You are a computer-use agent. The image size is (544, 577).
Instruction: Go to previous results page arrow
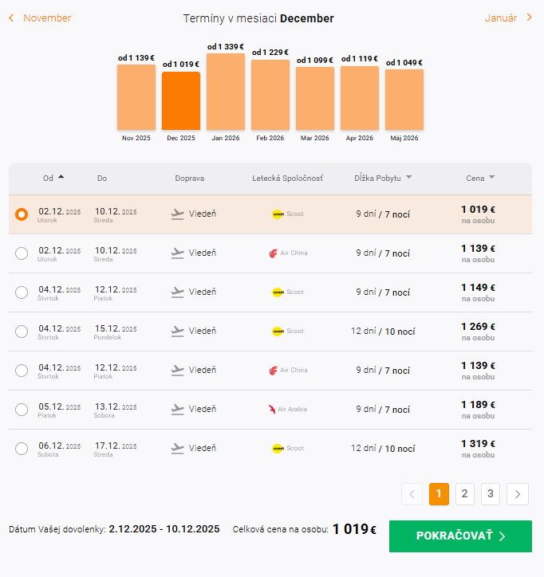tap(412, 494)
